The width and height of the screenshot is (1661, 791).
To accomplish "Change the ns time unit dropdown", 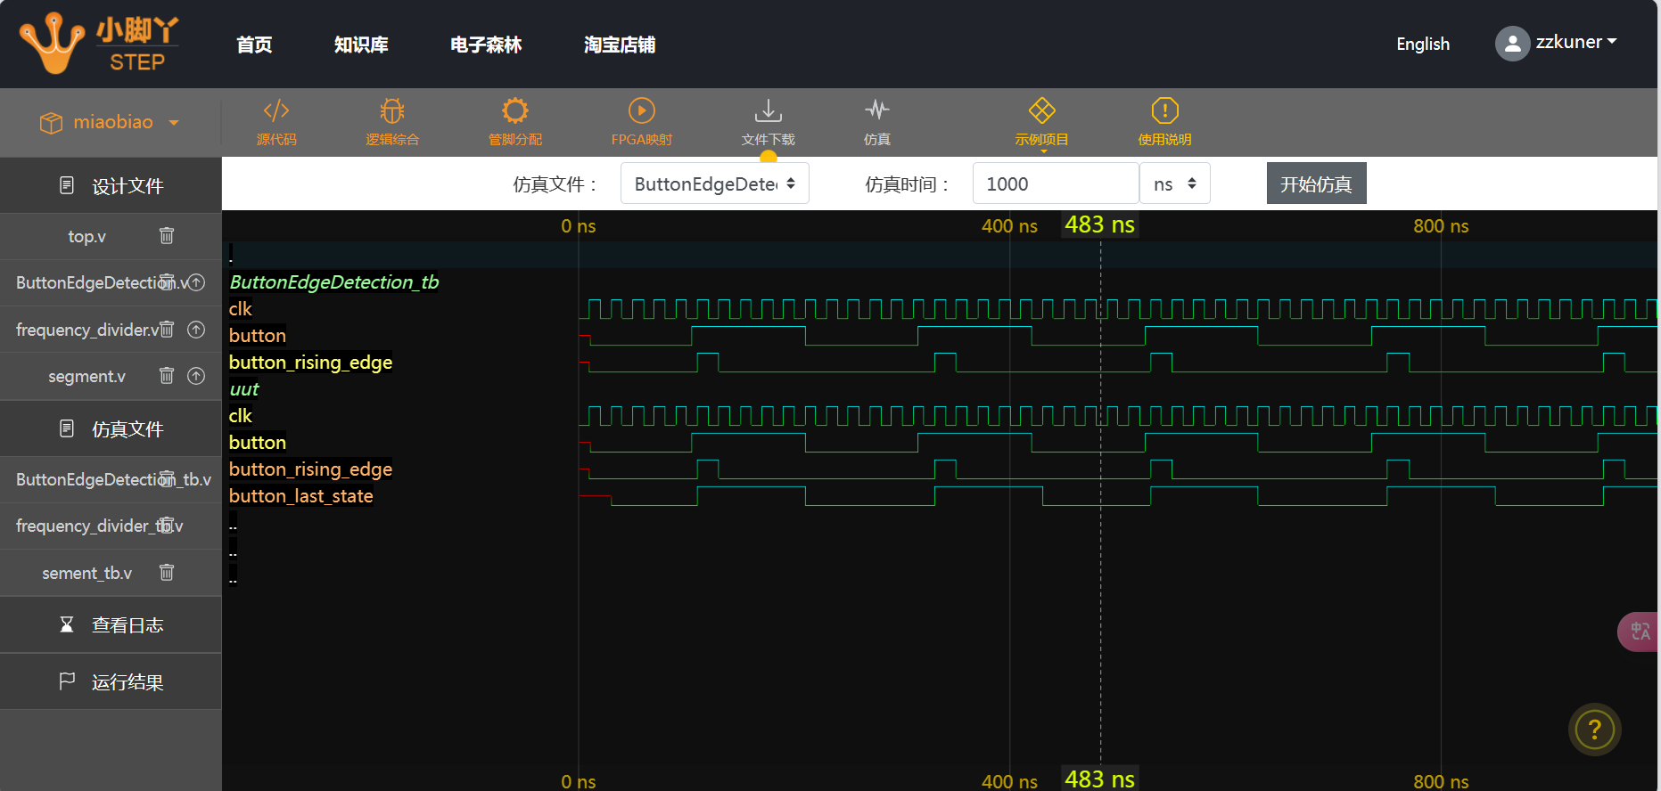I will [x=1174, y=183].
